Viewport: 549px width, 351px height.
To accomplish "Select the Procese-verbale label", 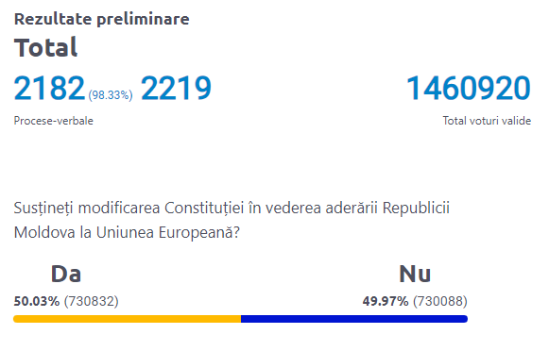I will 54,121.
